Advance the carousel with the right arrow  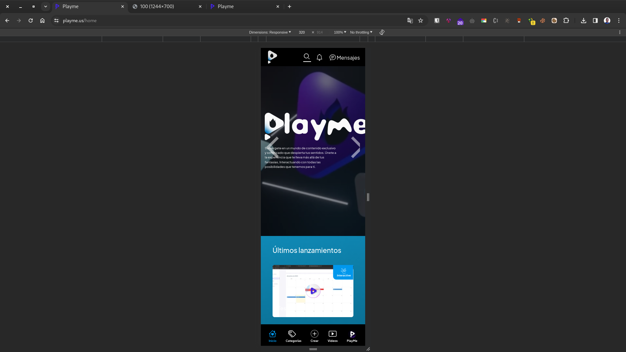pos(356,147)
